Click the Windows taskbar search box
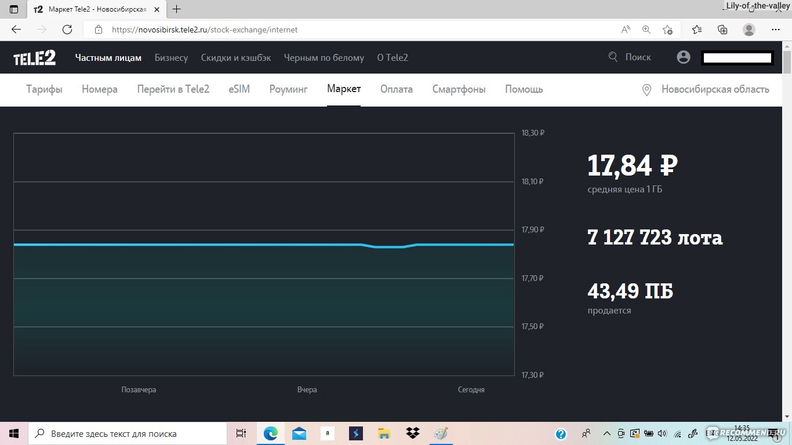Screen dimensions: 792x445 pos(128,433)
